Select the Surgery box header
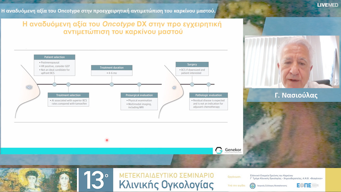Viewport: 341px width, 192px height. pos(192,64)
